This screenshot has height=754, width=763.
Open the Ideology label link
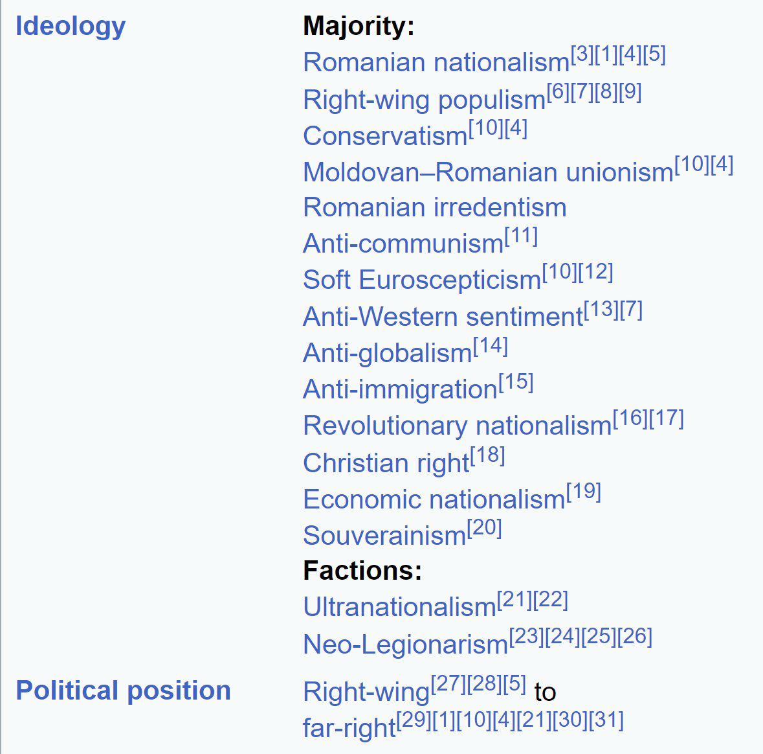[70, 27]
